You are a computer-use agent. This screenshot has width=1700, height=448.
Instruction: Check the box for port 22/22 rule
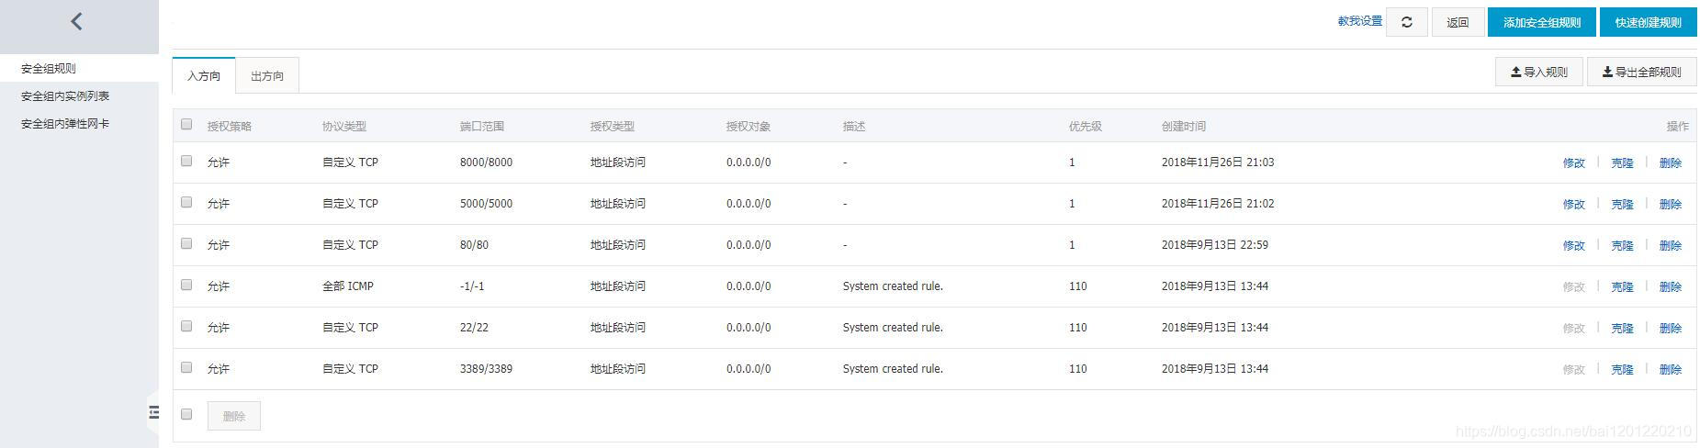(x=186, y=326)
